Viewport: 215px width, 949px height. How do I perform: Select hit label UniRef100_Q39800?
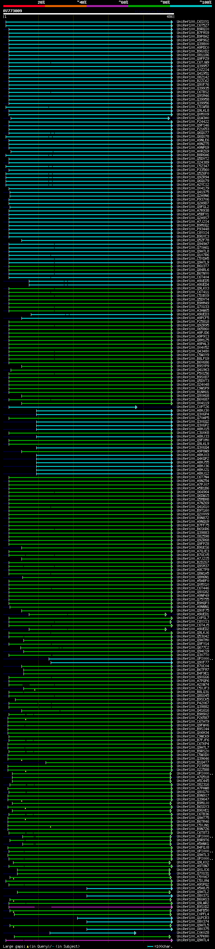(x=192, y=44)
